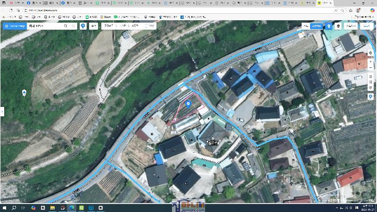Click the map search input field
The width and height of the screenshot is (377, 212).
(x=45, y=26)
